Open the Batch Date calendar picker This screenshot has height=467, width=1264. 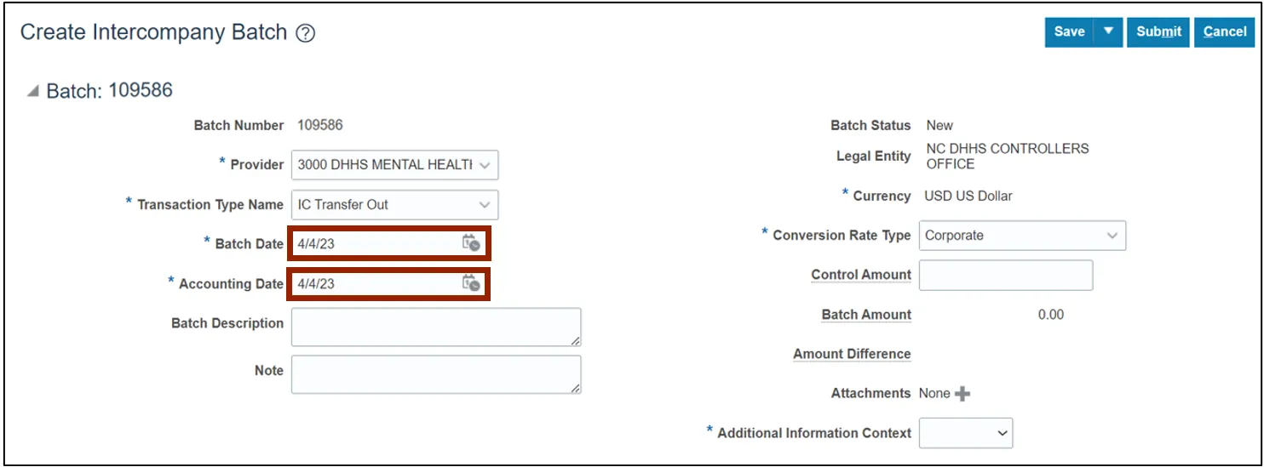coord(471,243)
